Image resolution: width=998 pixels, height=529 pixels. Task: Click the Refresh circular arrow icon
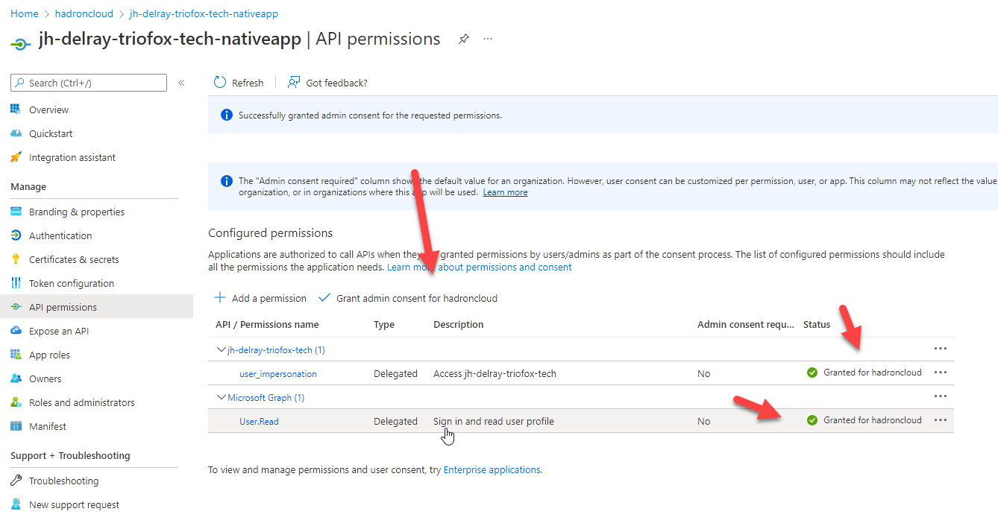click(220, 83)
